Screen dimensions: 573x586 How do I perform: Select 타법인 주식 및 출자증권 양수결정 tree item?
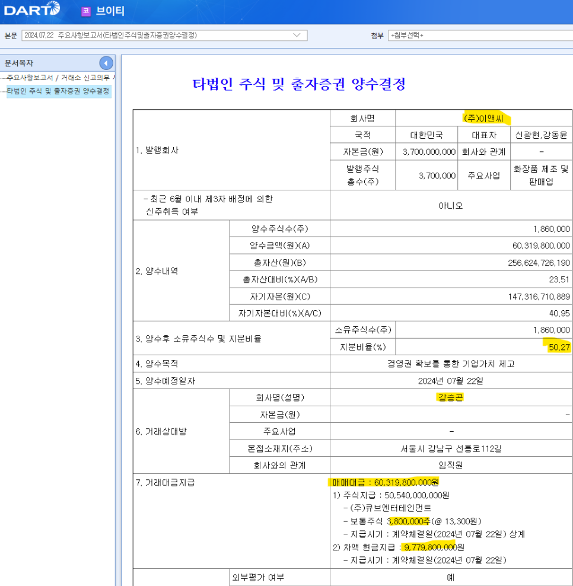tap(58, 91)
